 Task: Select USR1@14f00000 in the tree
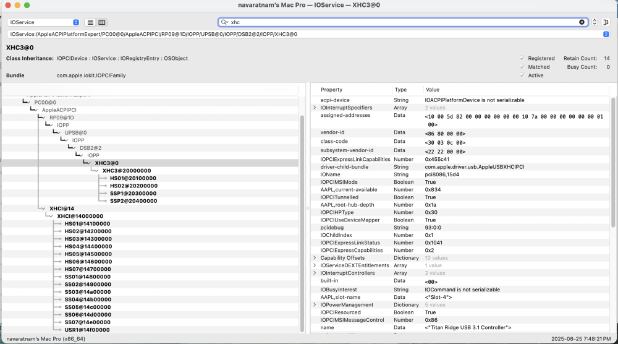(x=87, y=330)
